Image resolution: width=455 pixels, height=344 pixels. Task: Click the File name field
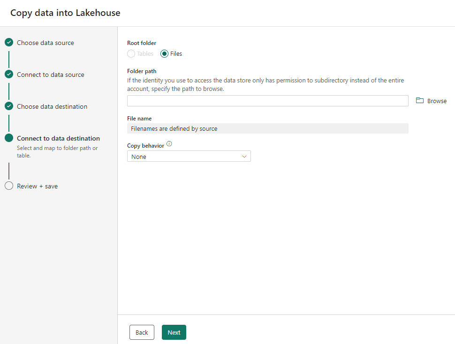[267, 128]
